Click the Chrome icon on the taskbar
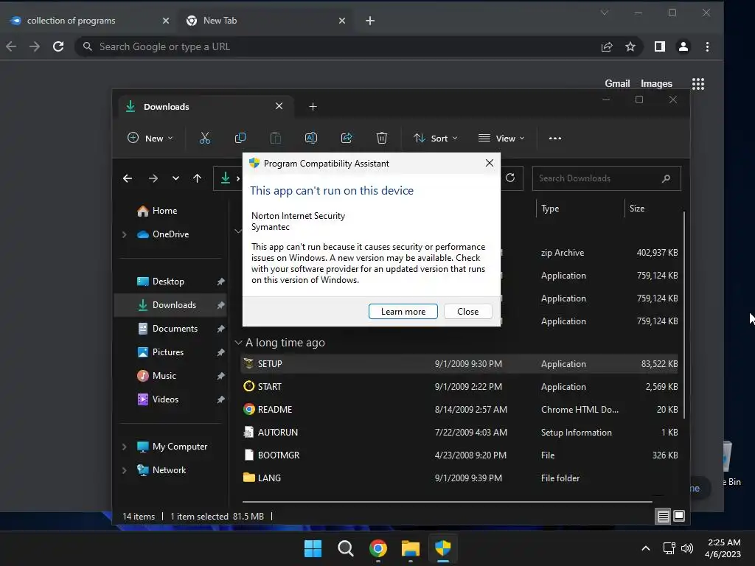The width and height of the screenshot is (755, 566). (378, 548)
